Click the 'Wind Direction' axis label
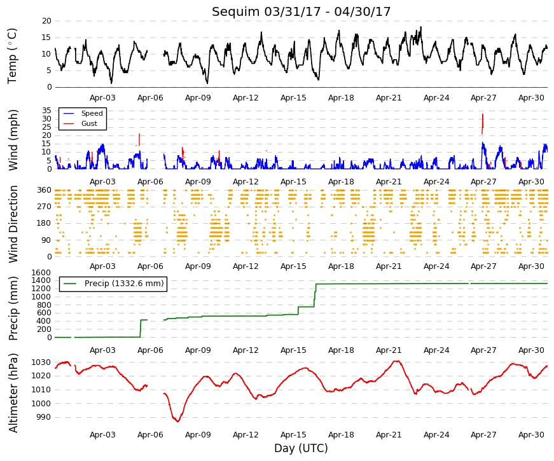554x461 pixels. click(13, 224)
